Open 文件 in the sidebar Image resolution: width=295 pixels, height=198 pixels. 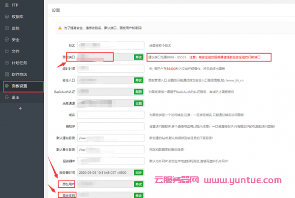click(22, 51)
